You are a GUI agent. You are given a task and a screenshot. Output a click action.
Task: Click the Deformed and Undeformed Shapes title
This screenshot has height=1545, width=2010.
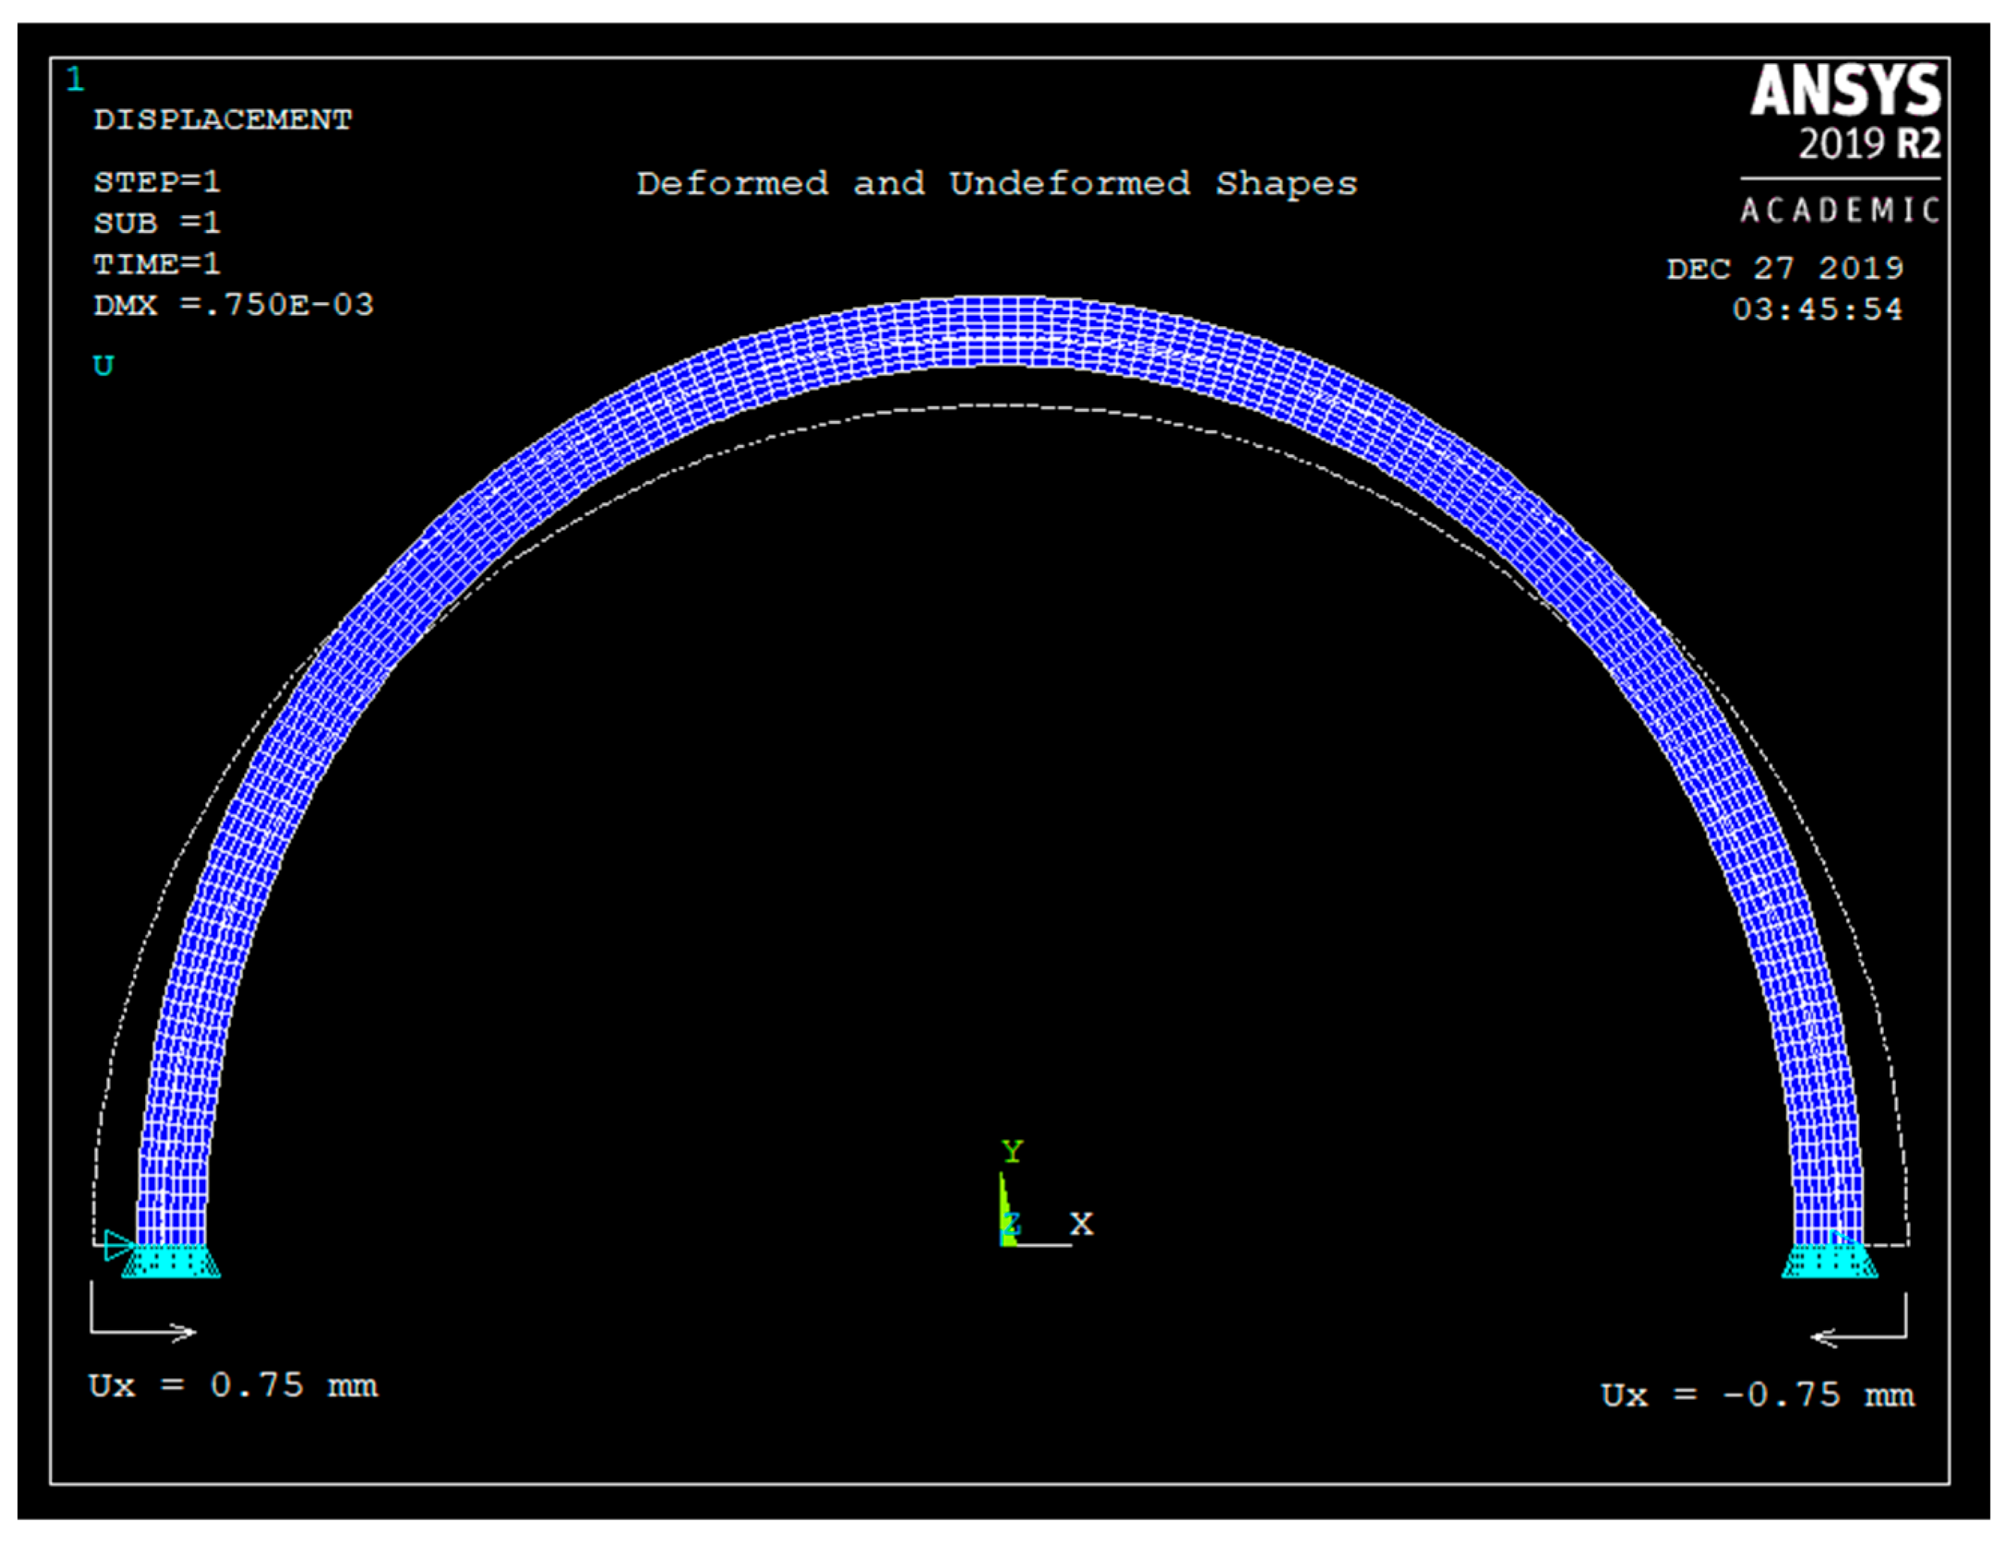[x=998, y=182]
